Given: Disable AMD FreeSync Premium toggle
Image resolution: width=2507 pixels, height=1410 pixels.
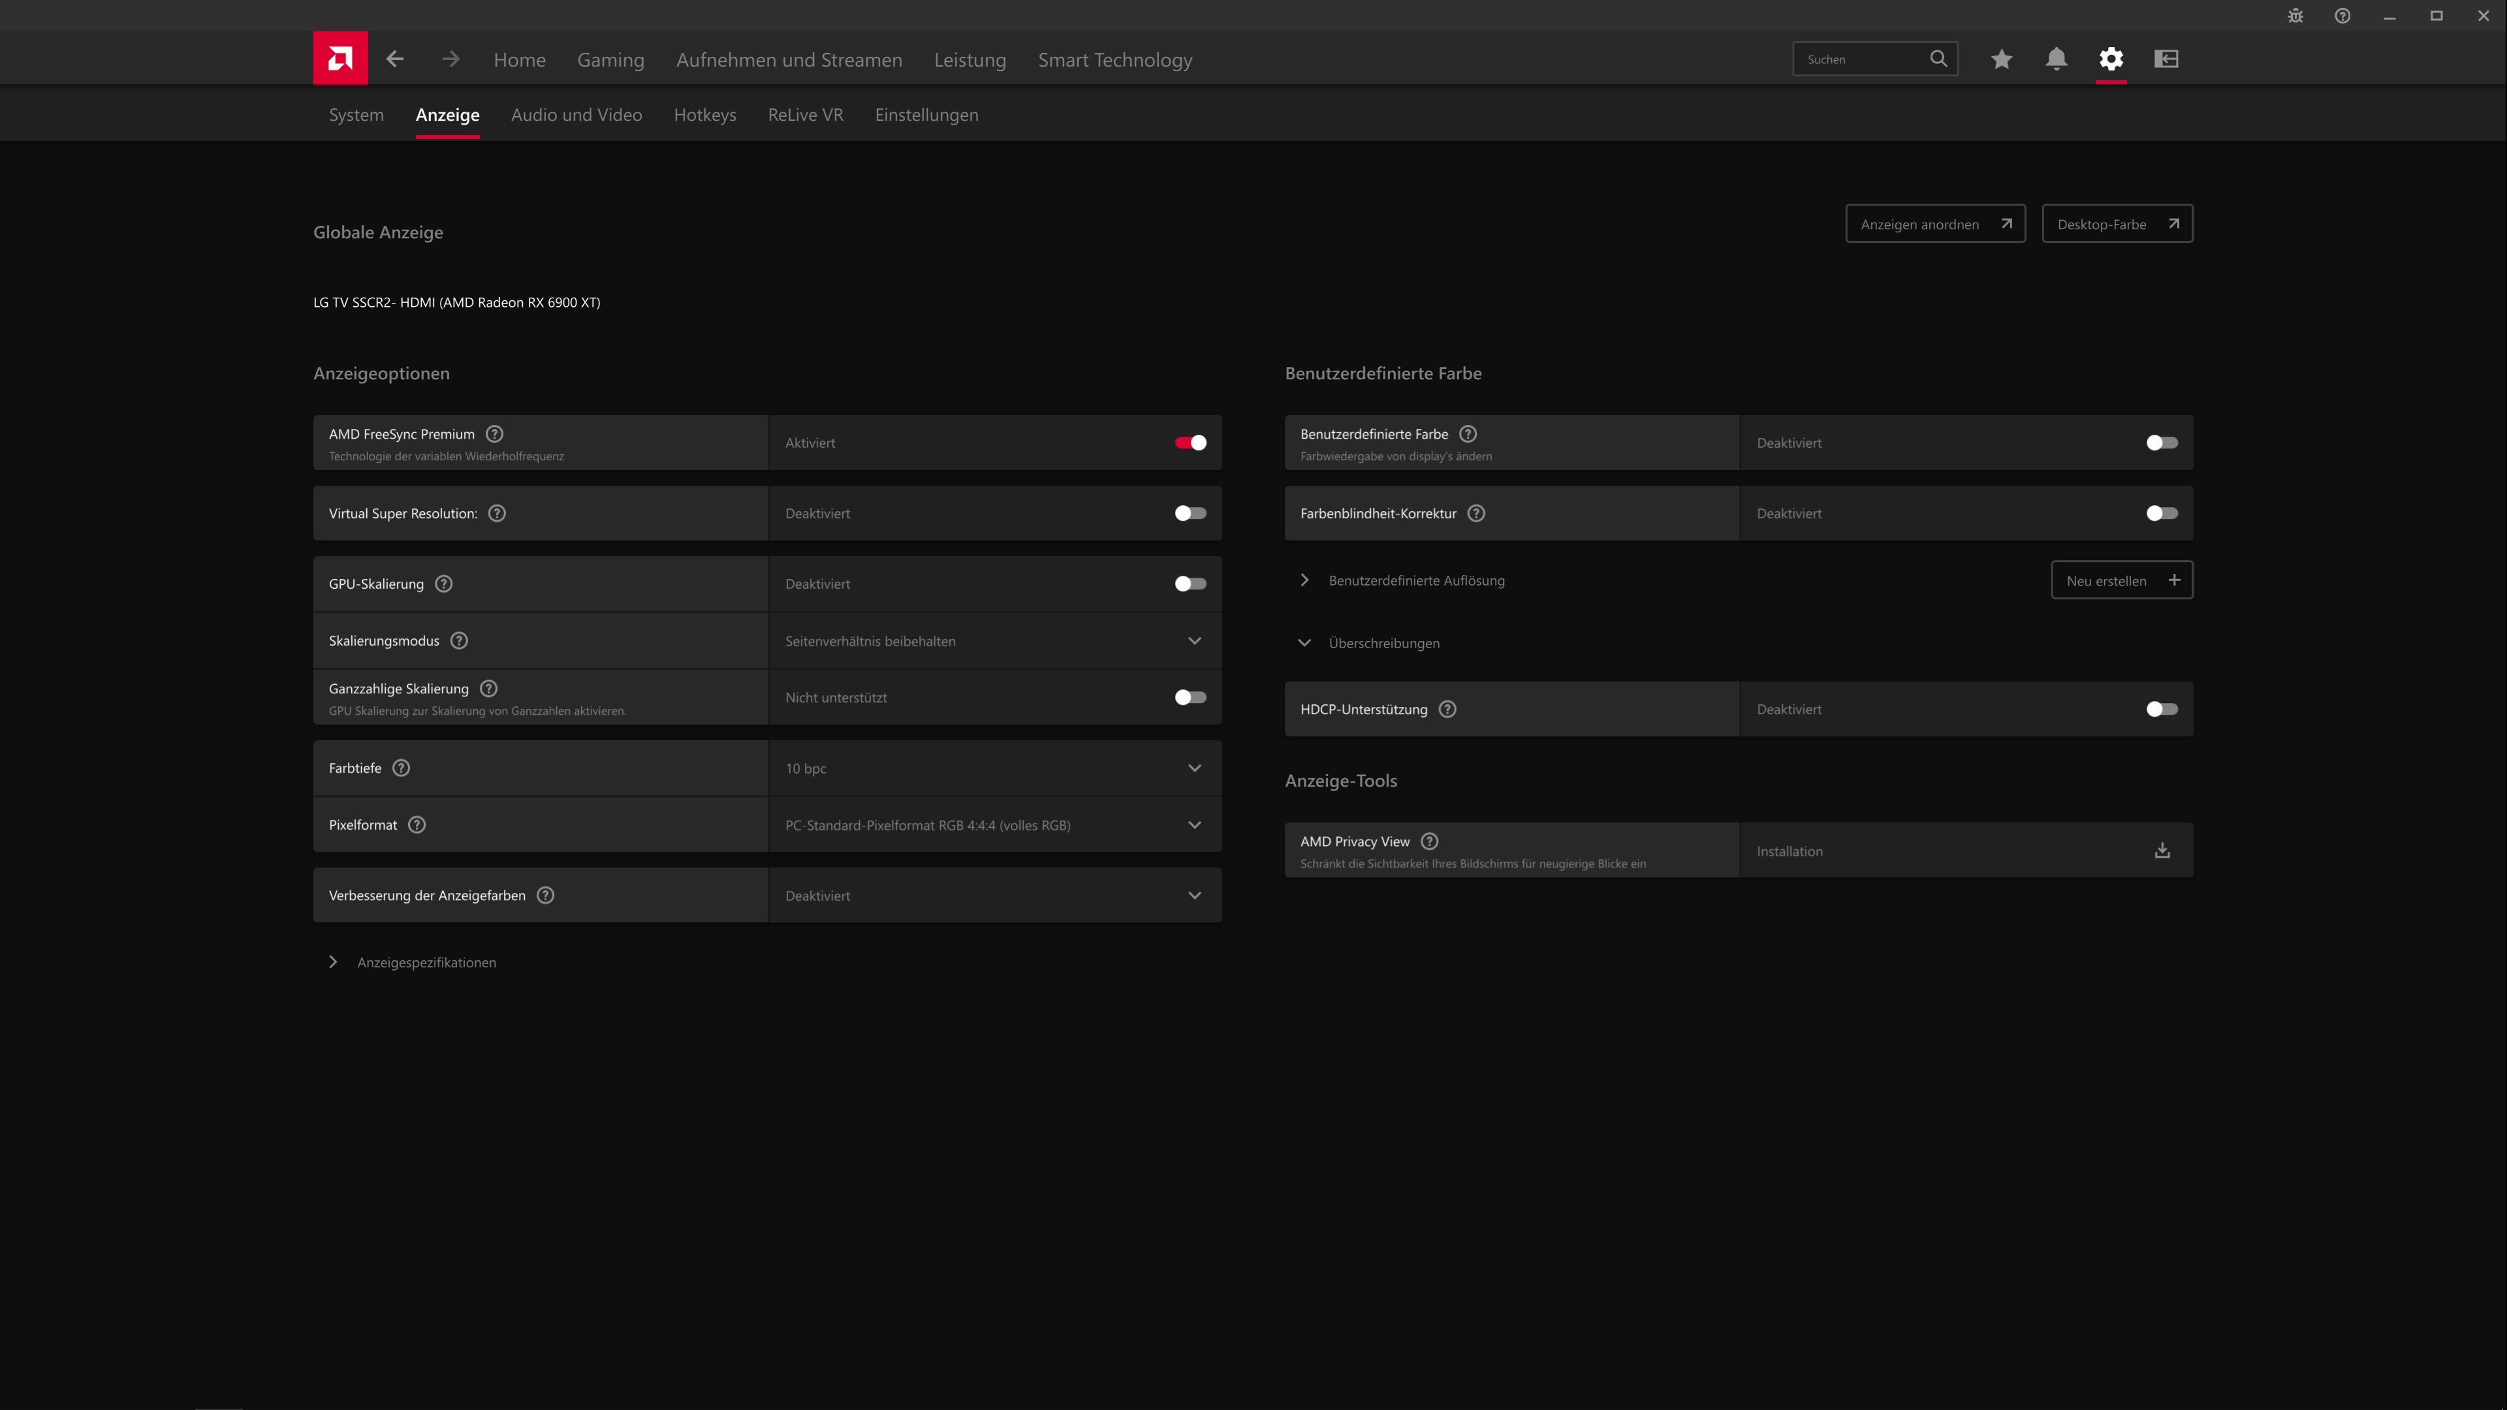Looking at the screenshot, I should [1190, 443].
